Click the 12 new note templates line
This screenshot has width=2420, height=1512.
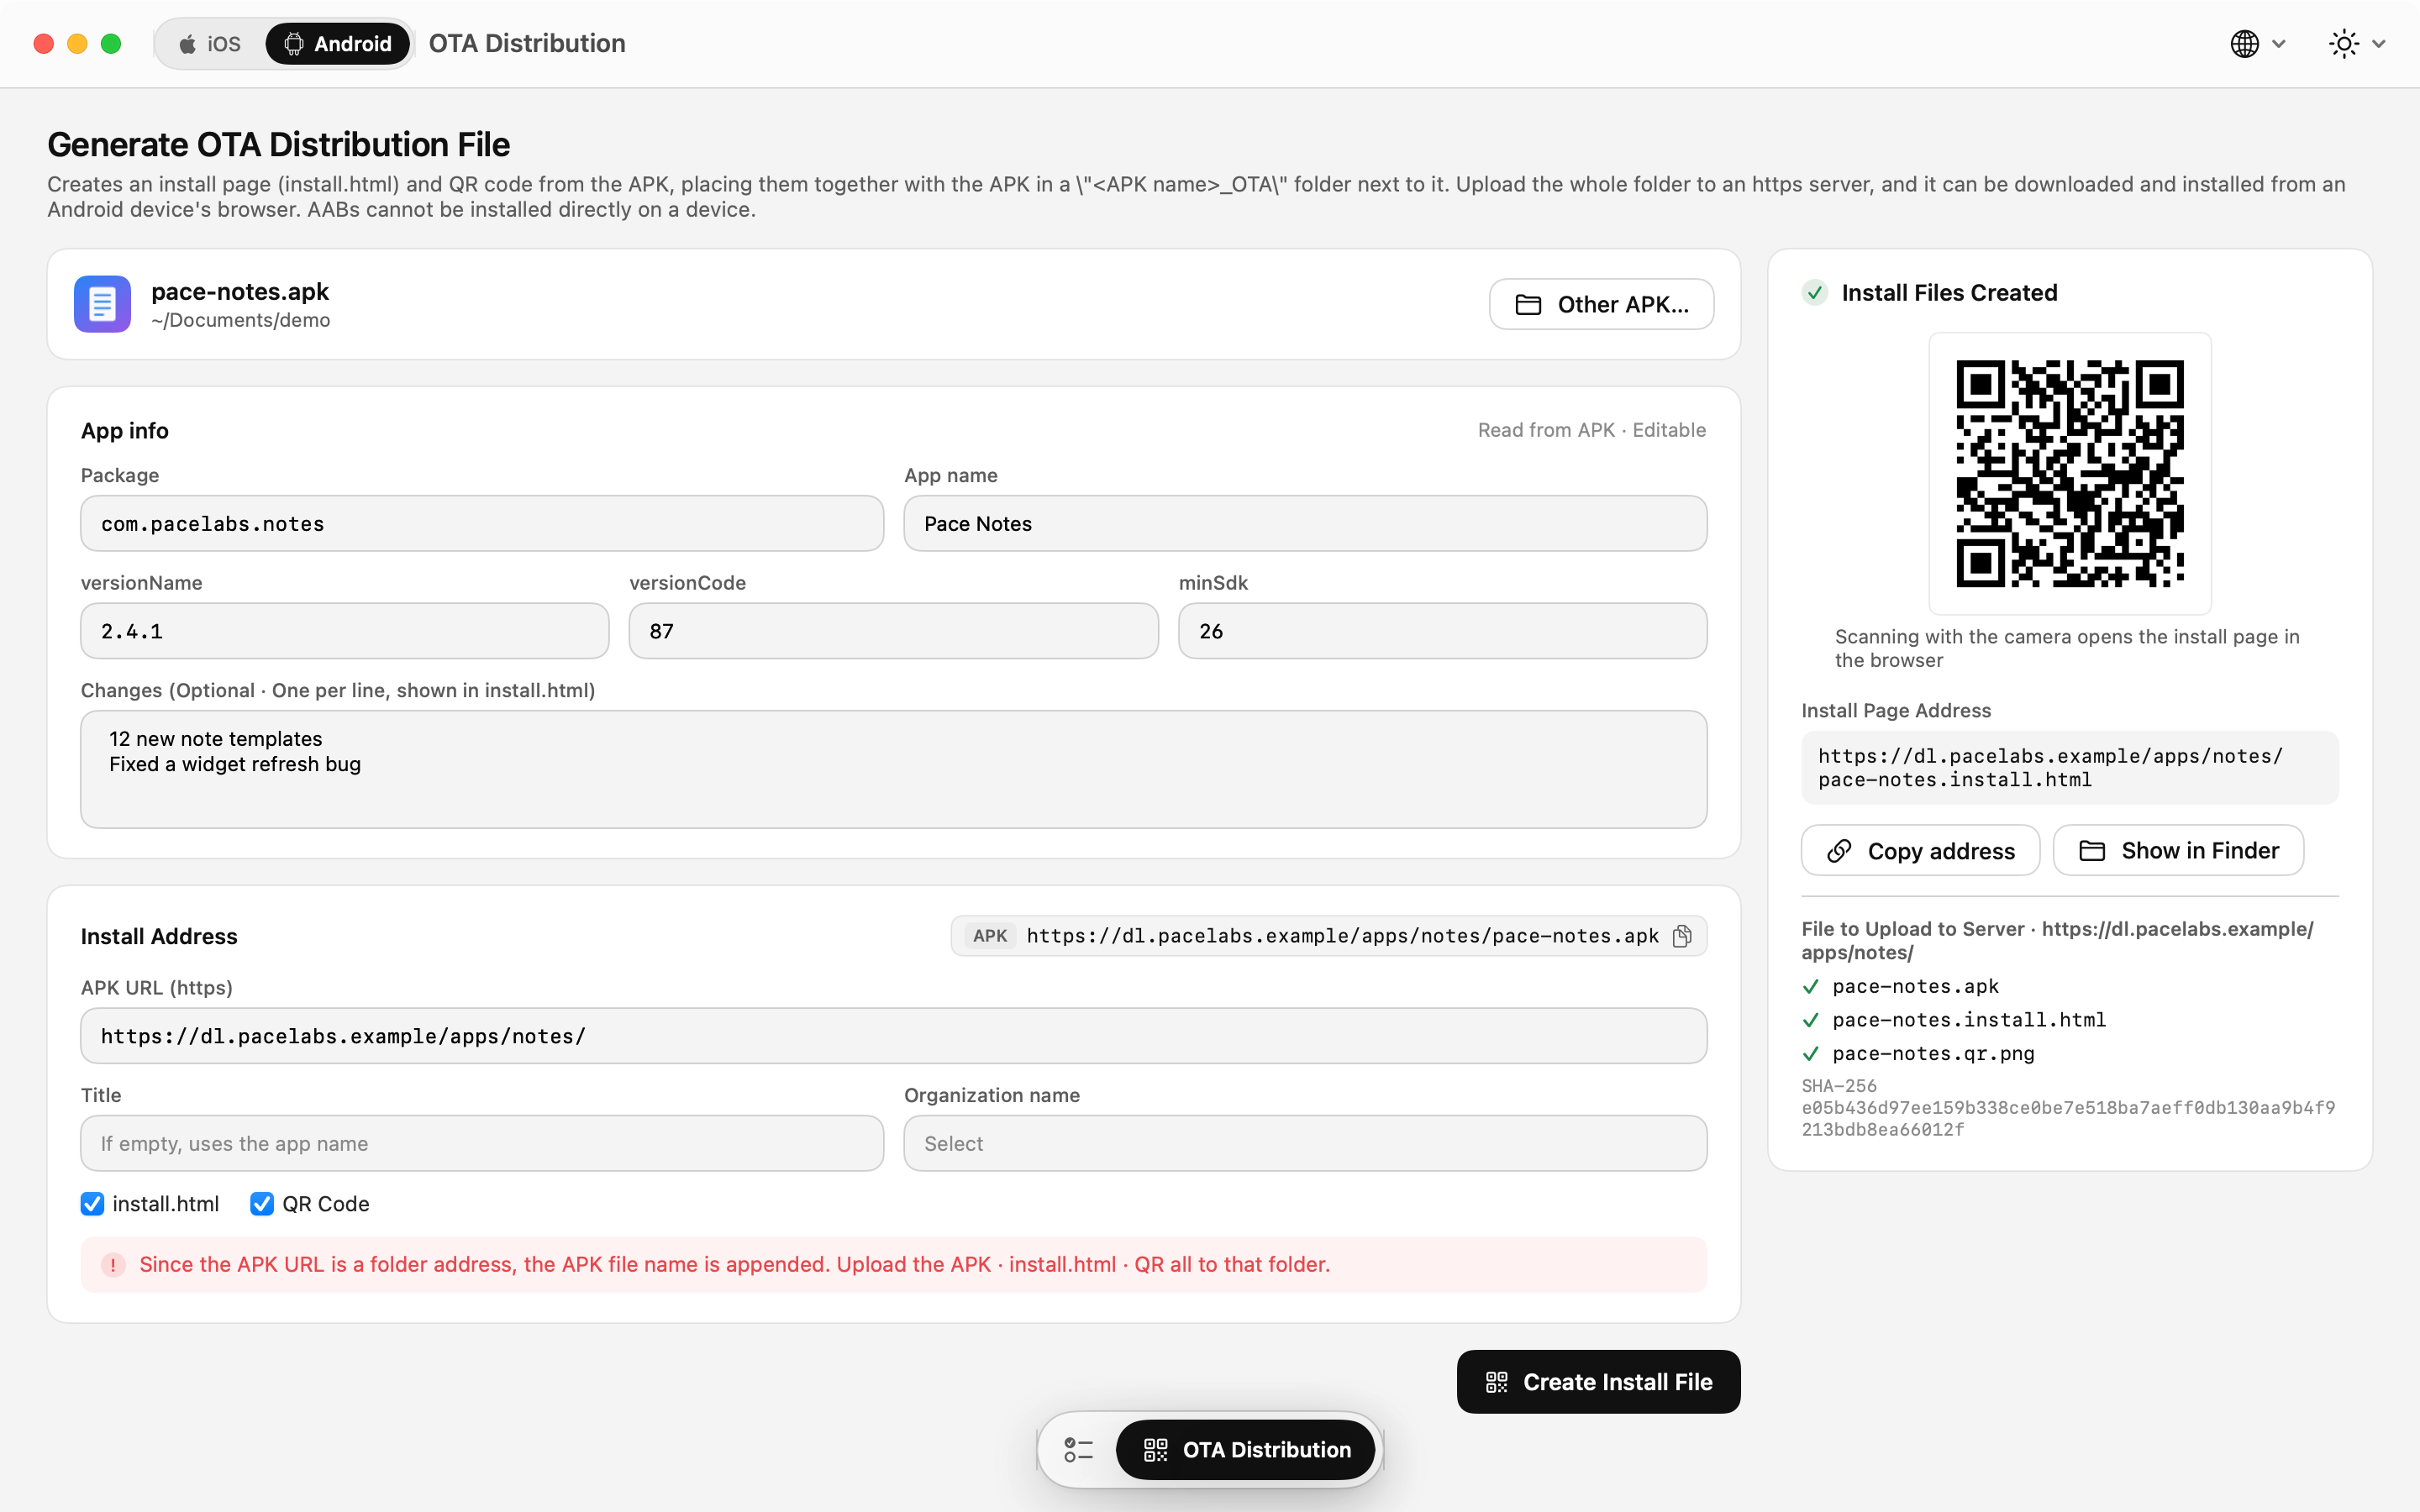coord(216,739)
